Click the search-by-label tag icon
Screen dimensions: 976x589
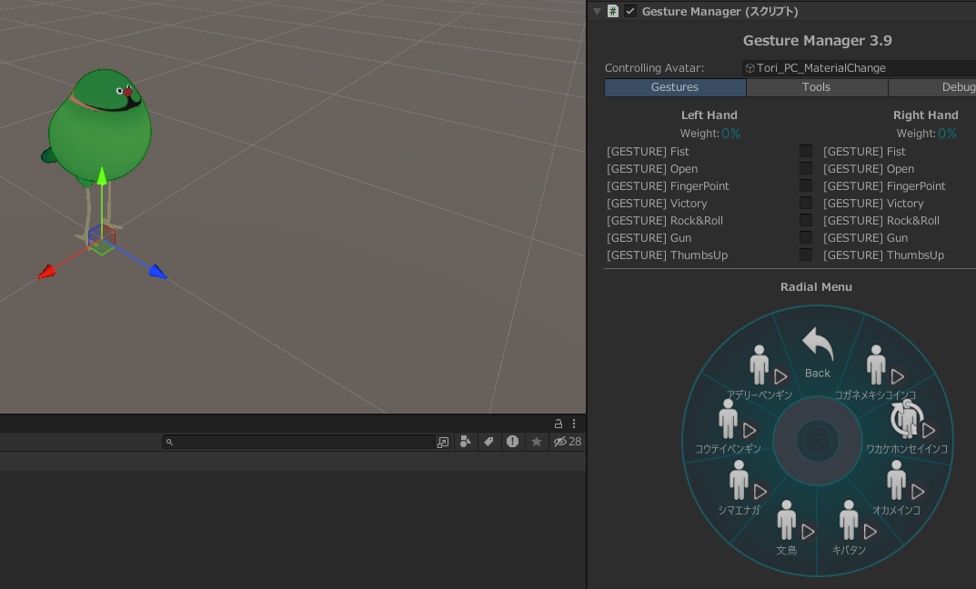(488, 442)
